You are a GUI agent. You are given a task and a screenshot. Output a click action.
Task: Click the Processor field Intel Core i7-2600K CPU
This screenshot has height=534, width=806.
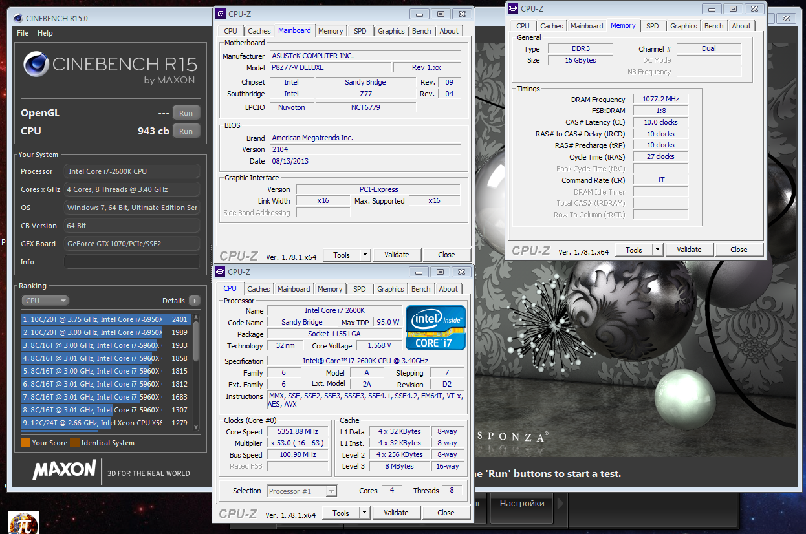tap(132, 171)
